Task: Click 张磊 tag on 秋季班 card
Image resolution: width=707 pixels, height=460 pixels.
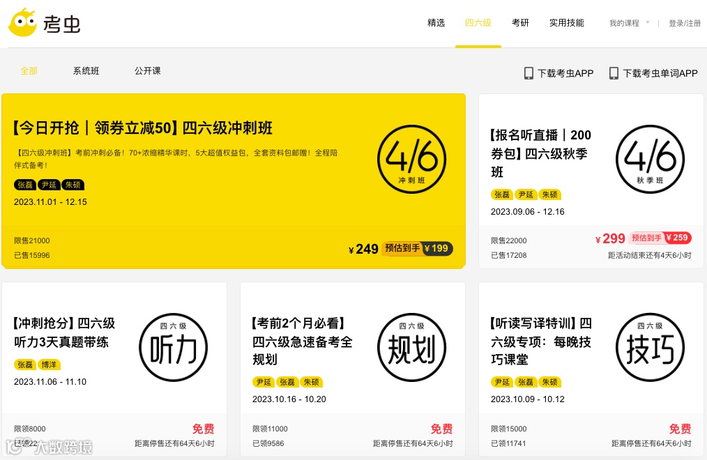Action: [x=502, y=194]
